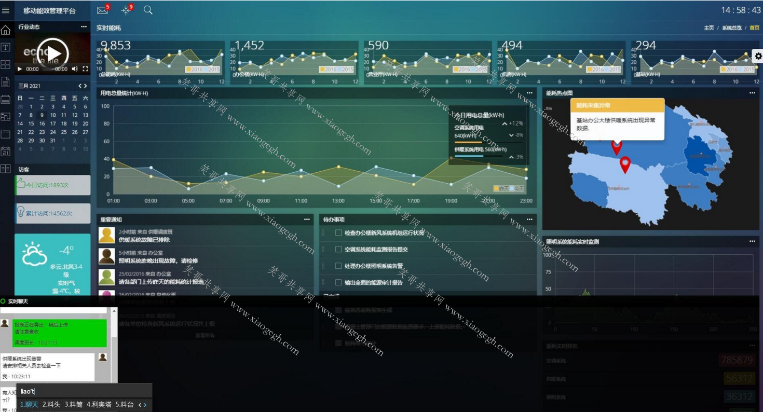Go to home via sidebar house icon

click(x=6, y=30)
